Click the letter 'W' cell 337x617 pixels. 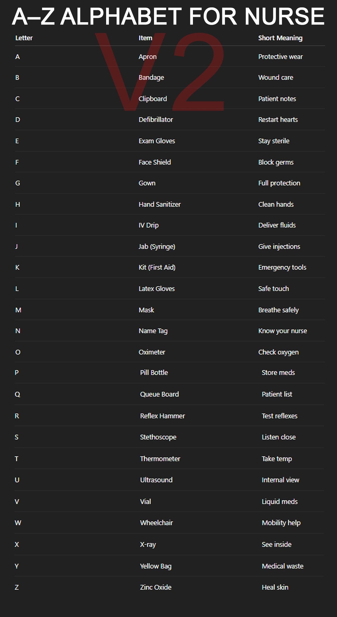pos(18,523)
